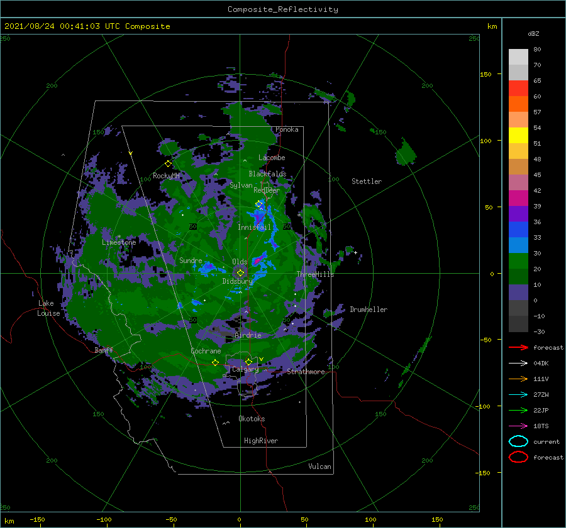The width and height of the screenshot is (566, 528).
Task: Click the Stettler label
Action: point(367,181)
